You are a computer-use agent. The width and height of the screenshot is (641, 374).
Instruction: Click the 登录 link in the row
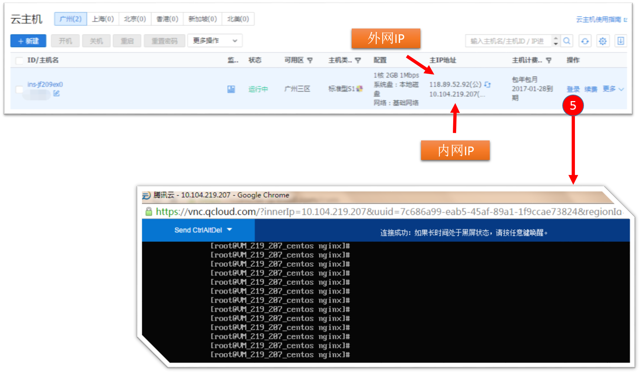tap(573, 89)
